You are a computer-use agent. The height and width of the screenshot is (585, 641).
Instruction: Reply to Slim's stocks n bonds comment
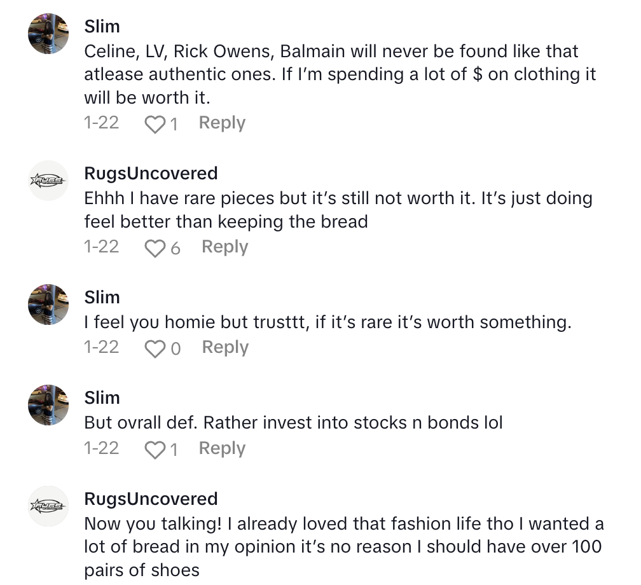tap(222, 449)
